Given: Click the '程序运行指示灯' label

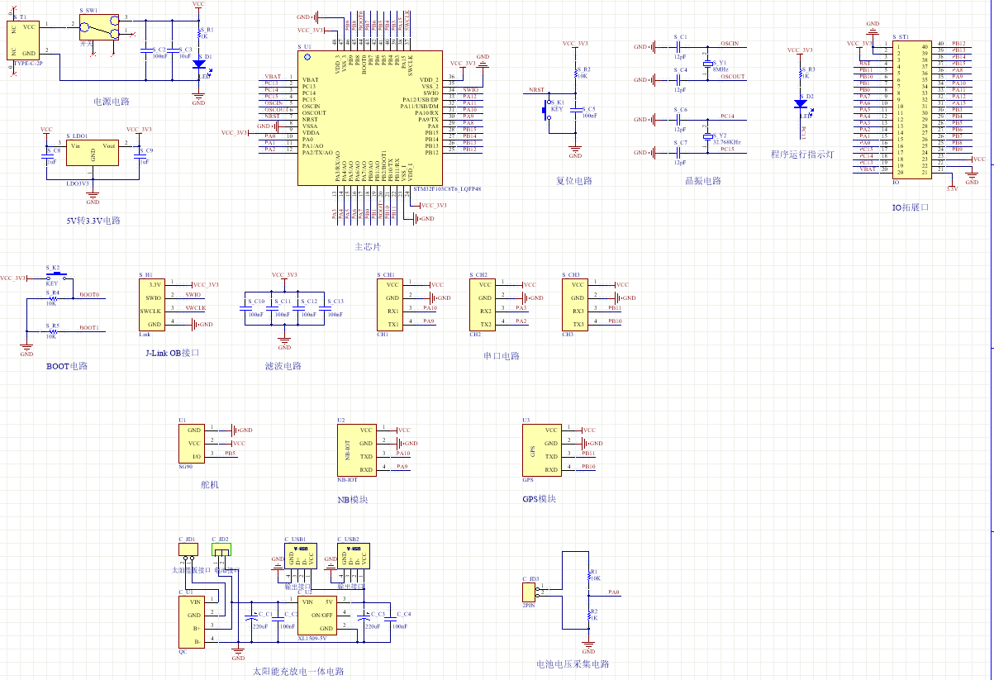Looking at the screenshot, I should pos(801,155).
